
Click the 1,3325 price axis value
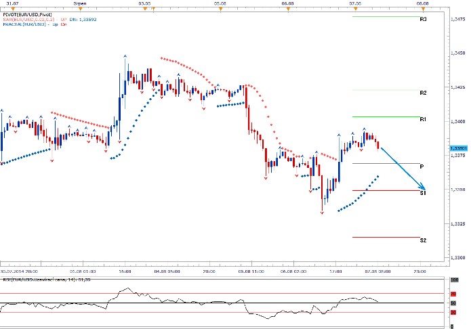click(x=458, y=224)
